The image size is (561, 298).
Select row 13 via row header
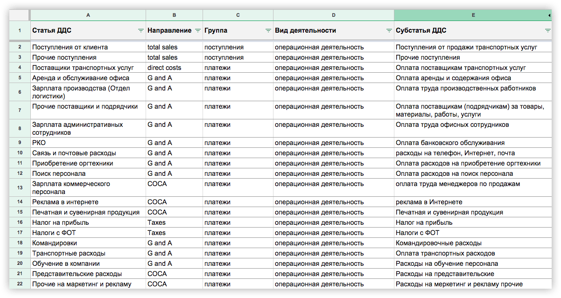[20, 187]
